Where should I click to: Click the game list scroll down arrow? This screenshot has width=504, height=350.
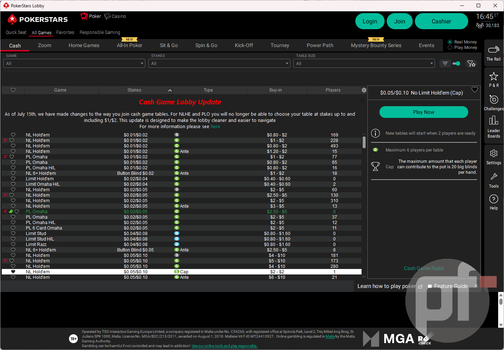(364, 276)
